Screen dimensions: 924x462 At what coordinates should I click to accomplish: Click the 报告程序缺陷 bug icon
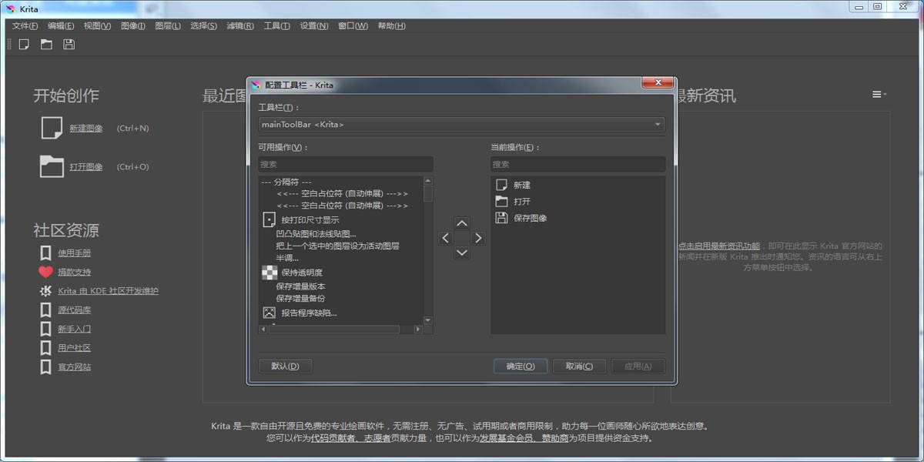tap(269, 312)
